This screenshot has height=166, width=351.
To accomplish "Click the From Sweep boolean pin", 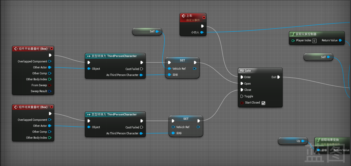I will coord(49,85).
